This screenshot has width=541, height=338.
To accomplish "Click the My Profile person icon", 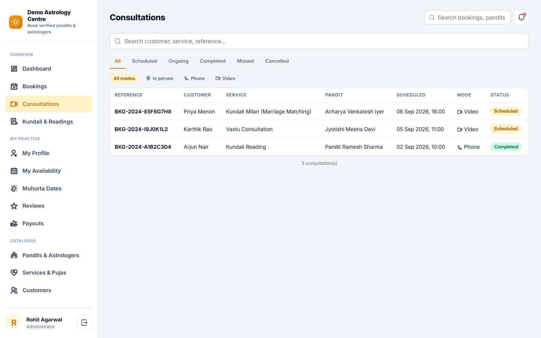I will 14,153.
